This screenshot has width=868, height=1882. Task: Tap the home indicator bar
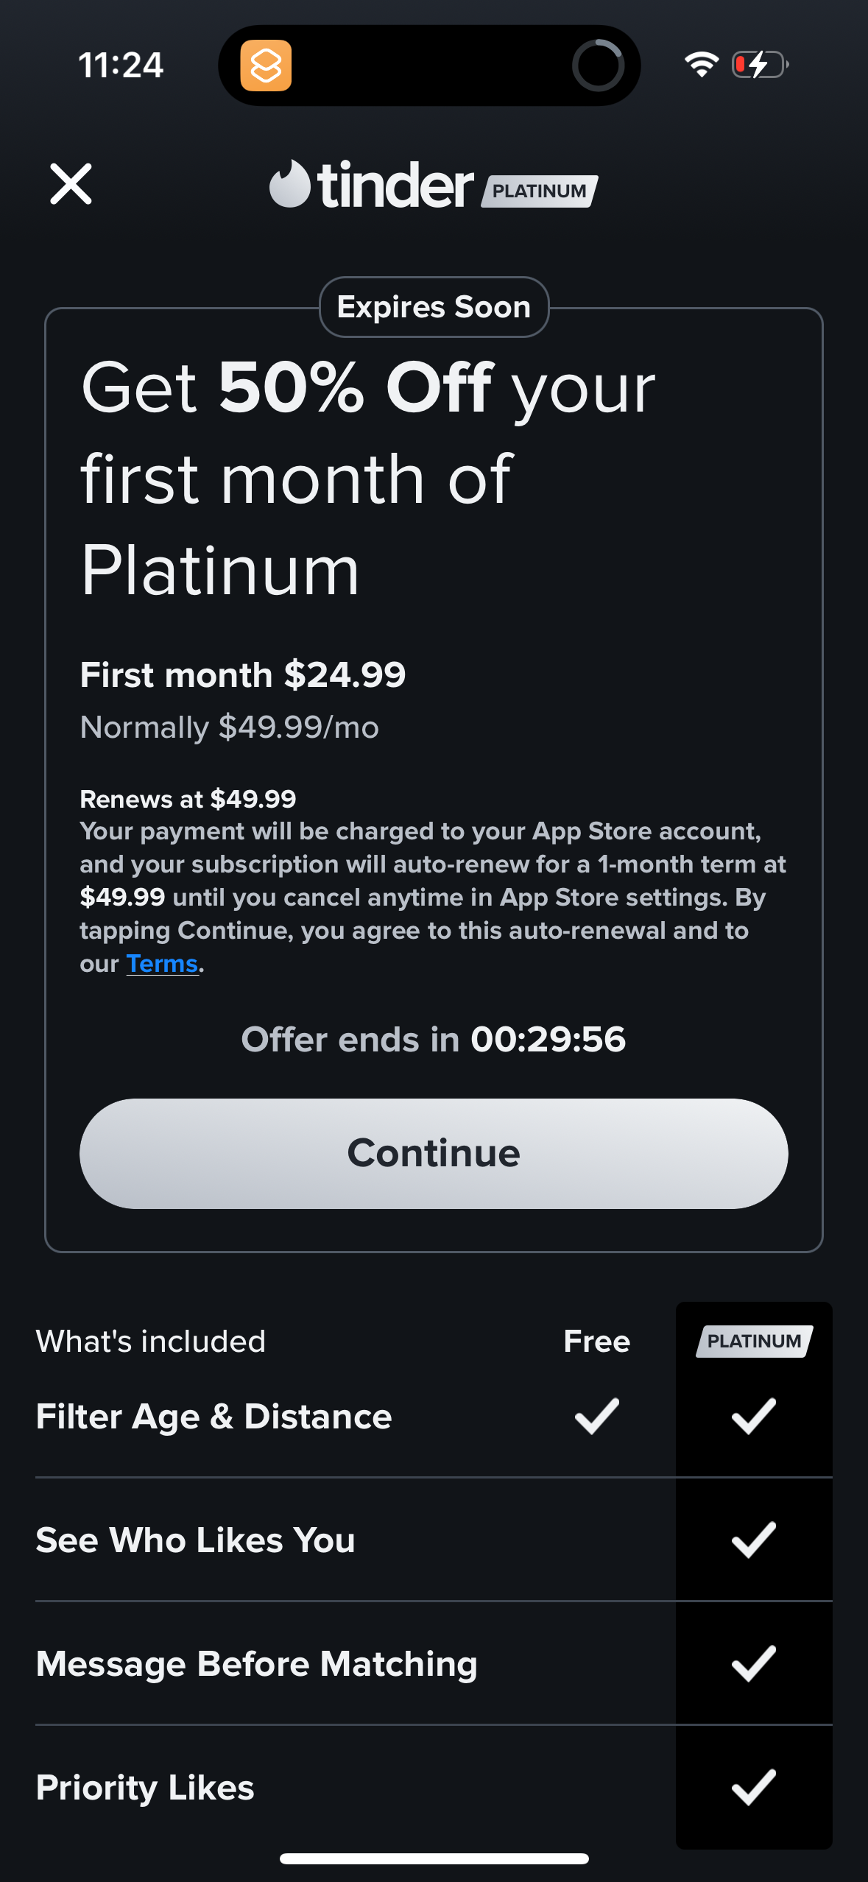coord(434,1859)
